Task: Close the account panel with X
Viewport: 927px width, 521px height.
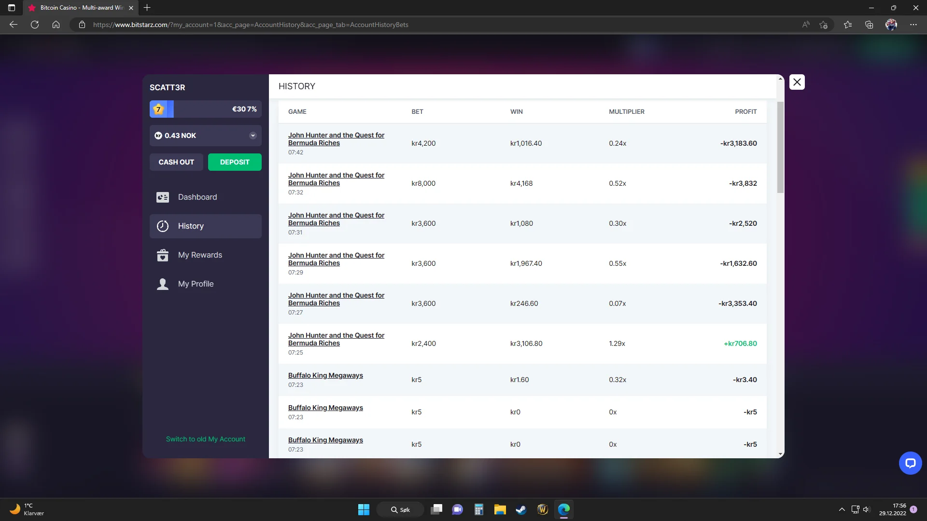Action: pos(797,82)
